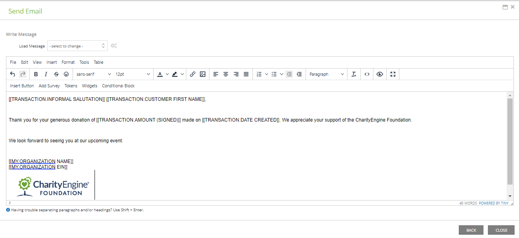
Task: Click the MY.ORGANIZATION EIN token text
Action: click(x=38, y=167)
